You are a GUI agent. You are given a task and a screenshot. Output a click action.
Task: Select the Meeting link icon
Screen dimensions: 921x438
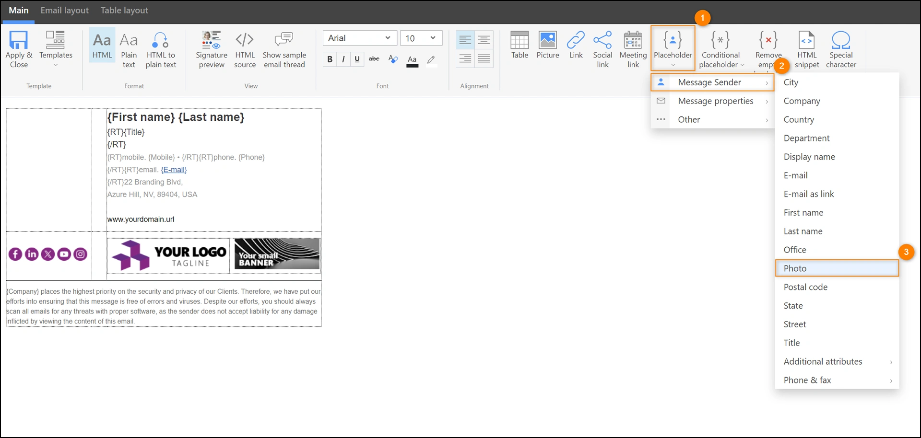pyautogui.click(x=633, y=48)
